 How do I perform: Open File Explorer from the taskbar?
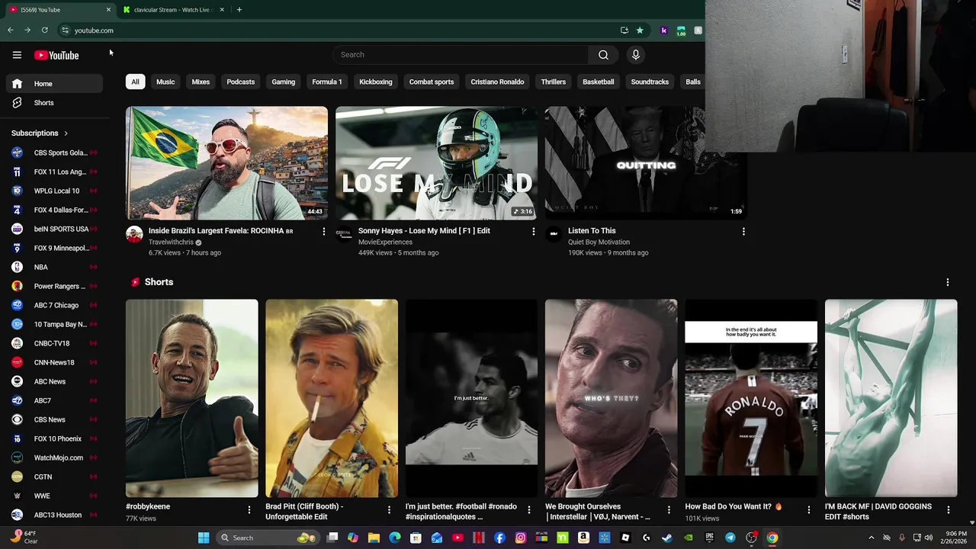coord(374,538)
